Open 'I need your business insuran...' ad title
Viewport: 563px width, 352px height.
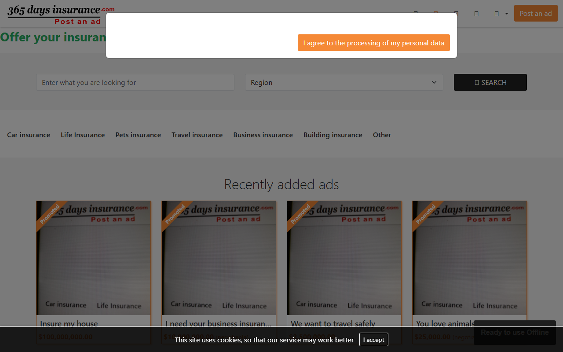pos(219,323)
